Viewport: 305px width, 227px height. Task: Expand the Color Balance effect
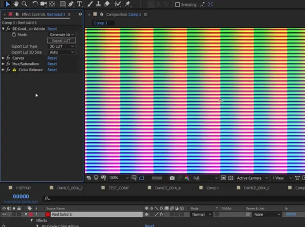pos(3,69)
